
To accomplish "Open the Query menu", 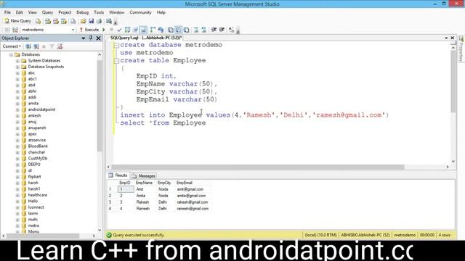I will pyautogui.click(x=47, y=12).
